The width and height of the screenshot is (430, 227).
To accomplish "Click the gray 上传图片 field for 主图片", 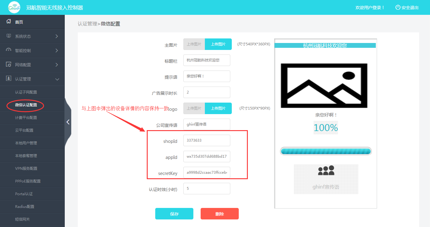I will click(x=194, y=44).
